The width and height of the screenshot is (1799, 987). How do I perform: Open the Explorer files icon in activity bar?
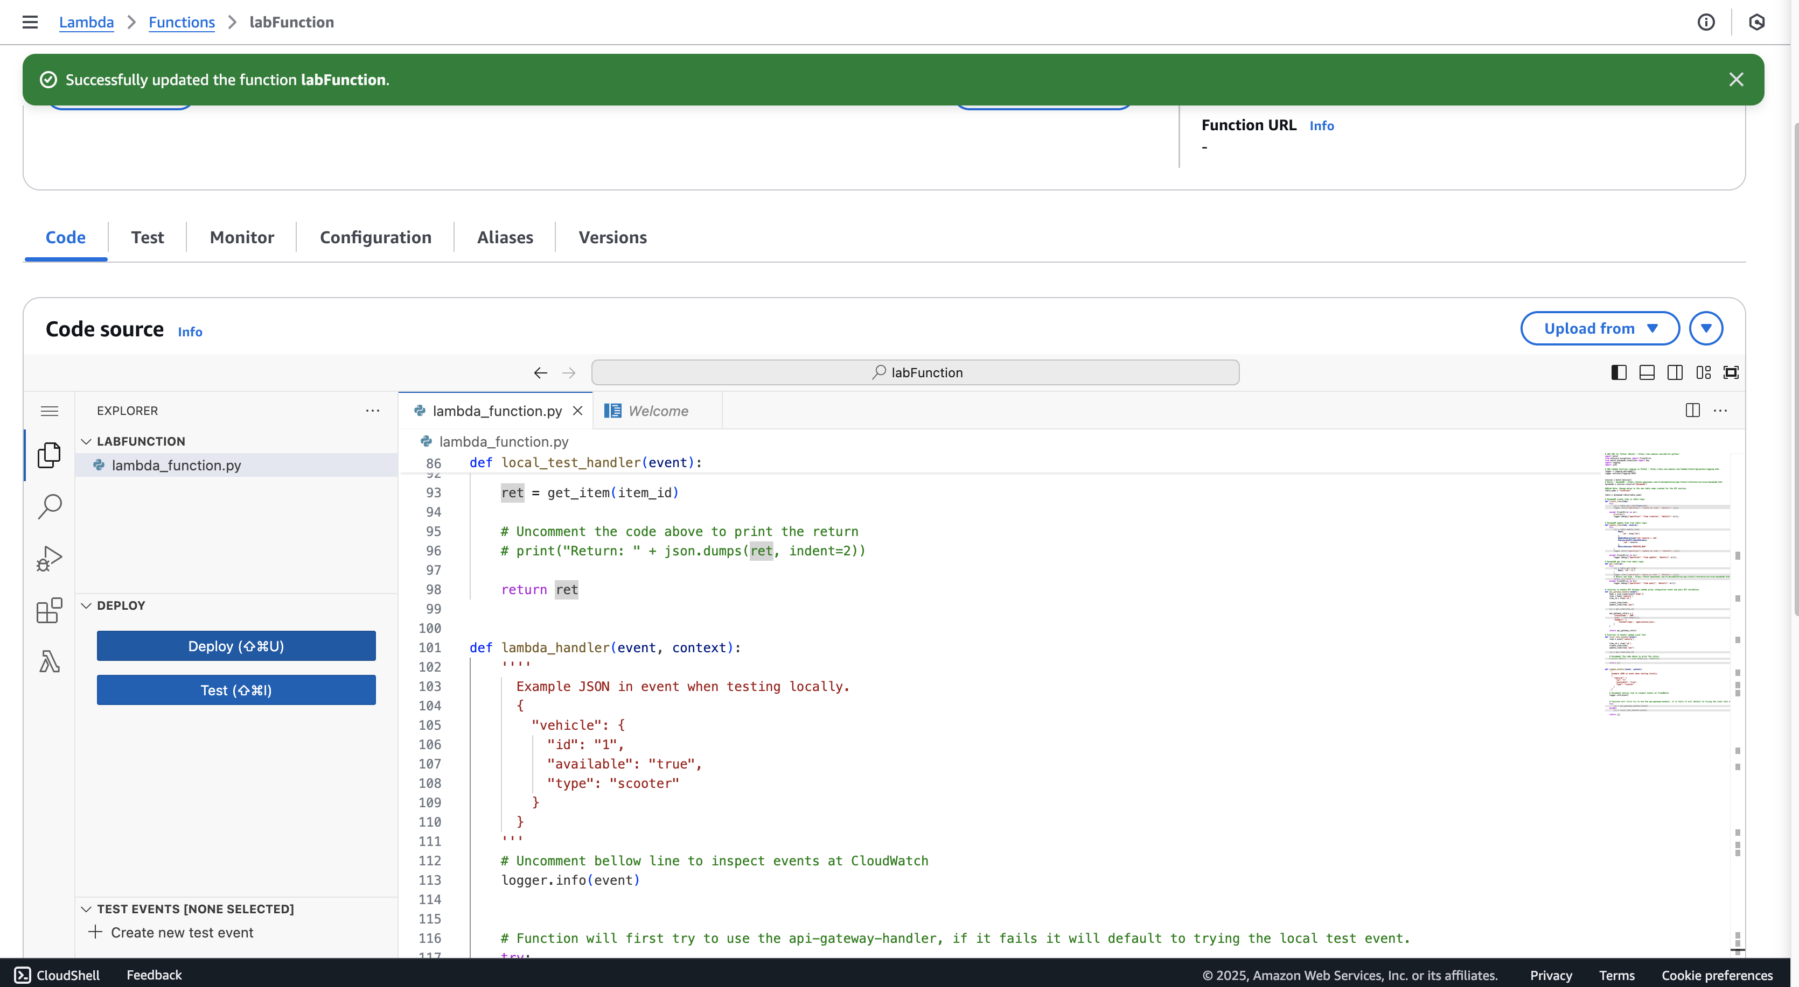point(49,455)
